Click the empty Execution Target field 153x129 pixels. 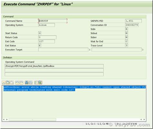pos(63,50)
